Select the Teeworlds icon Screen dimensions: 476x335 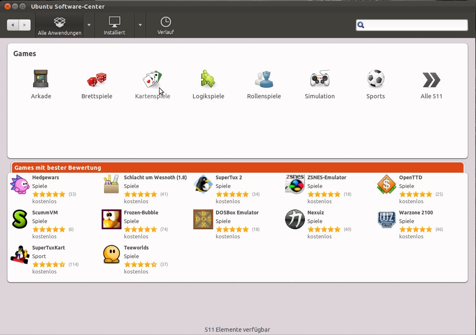point(112,254)
